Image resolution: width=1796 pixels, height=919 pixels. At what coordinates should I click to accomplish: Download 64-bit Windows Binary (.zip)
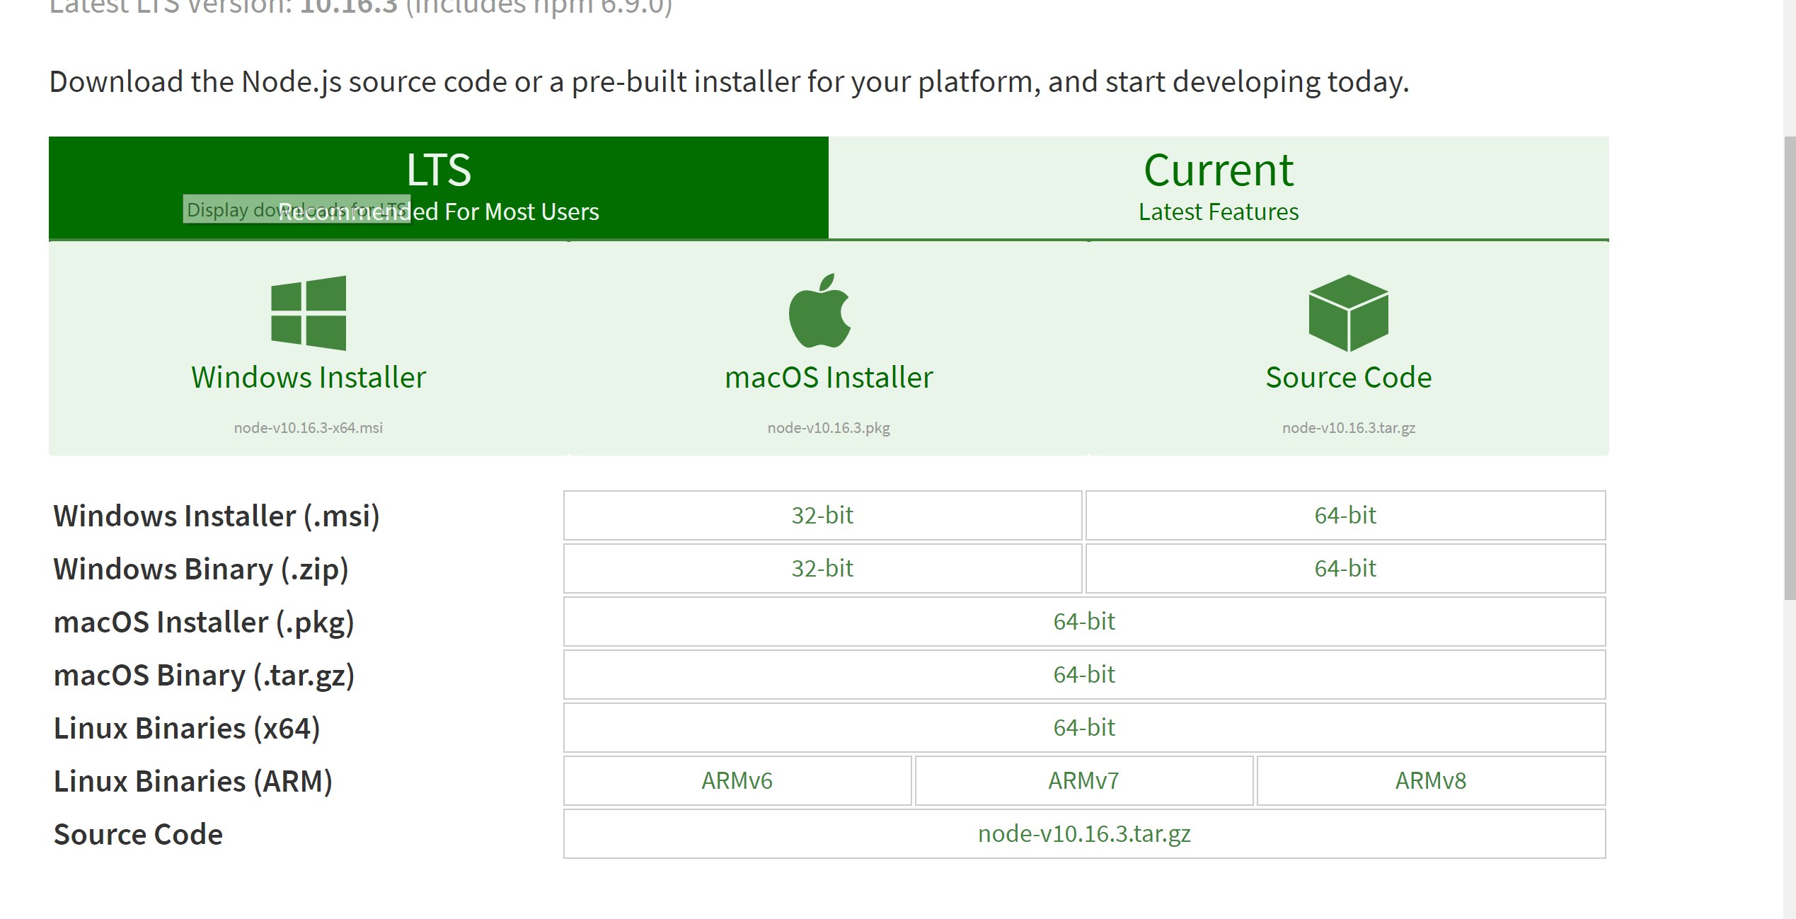[x=1345, y=568]
